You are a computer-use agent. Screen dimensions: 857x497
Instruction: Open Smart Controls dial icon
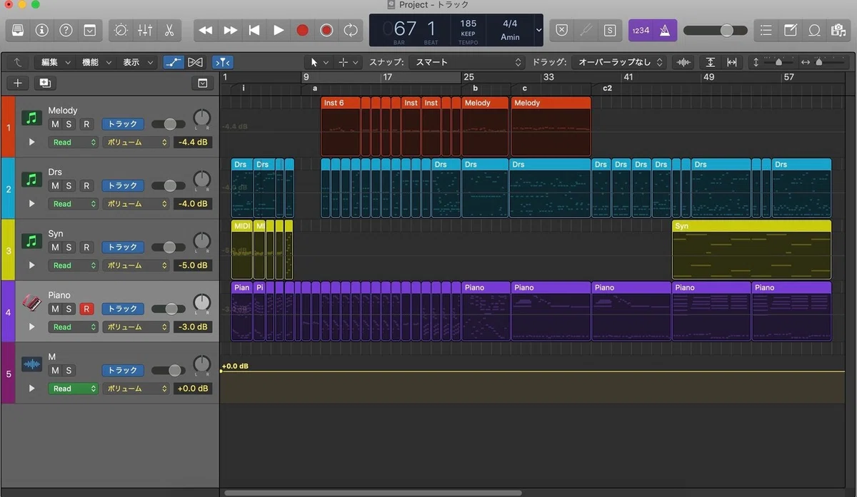tap(121, 30)
